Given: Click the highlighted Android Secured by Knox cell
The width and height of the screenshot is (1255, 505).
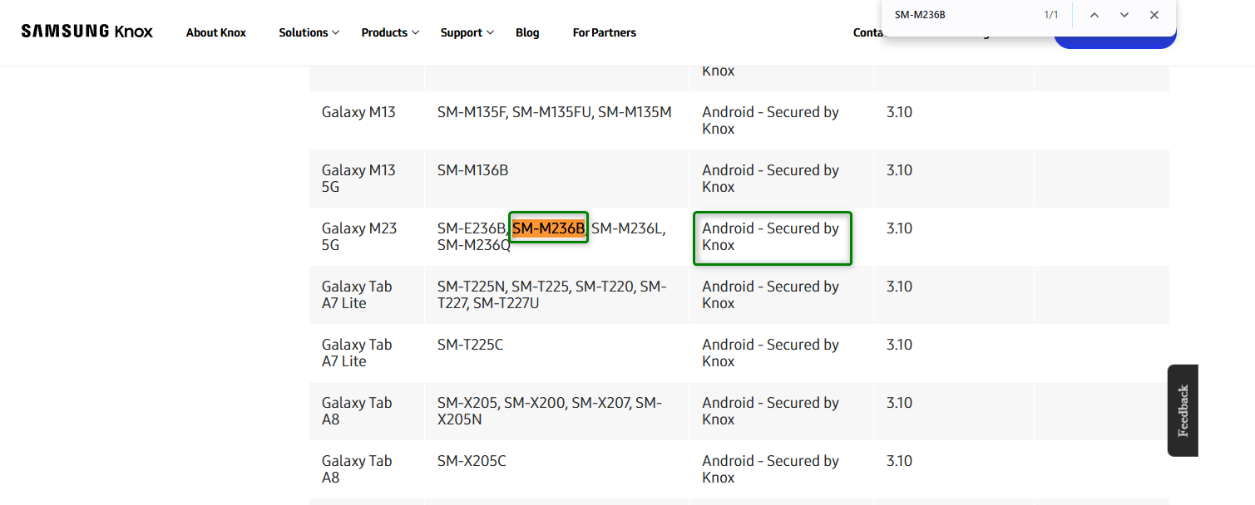Looking at the screenshot, I should (x=771, y=237).
